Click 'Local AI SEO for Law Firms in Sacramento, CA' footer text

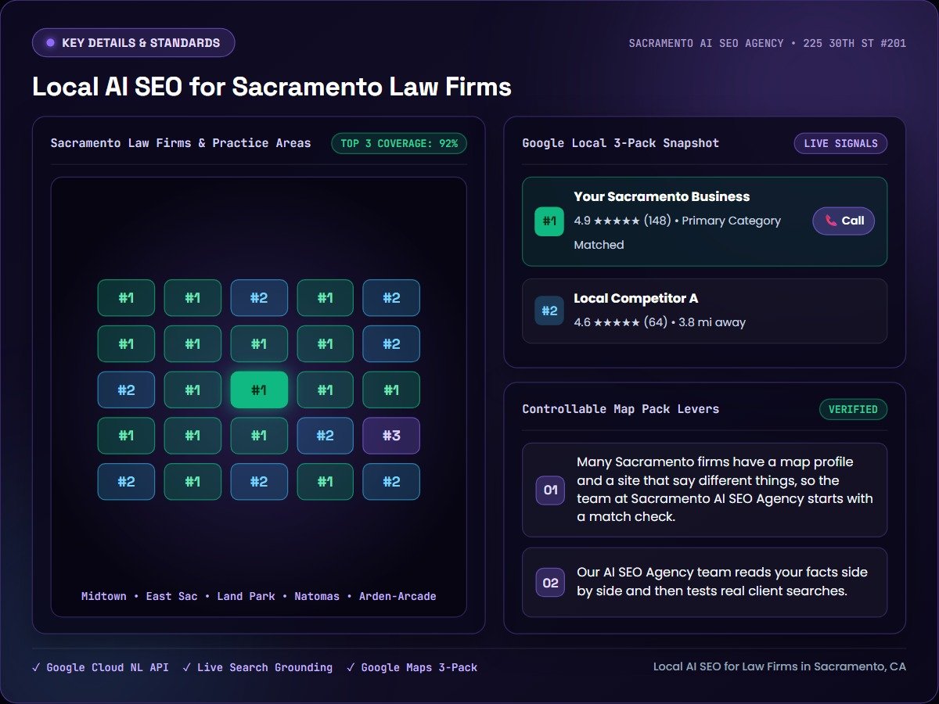pyautogui.click(x=779, y=666)
